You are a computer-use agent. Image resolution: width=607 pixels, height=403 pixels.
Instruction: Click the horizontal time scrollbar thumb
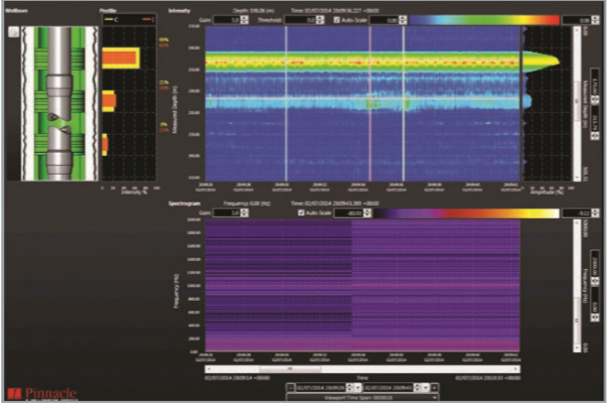[x=288, y=369]
